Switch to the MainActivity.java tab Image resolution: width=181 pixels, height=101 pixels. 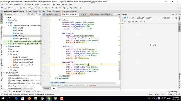[x=51, y=14]
